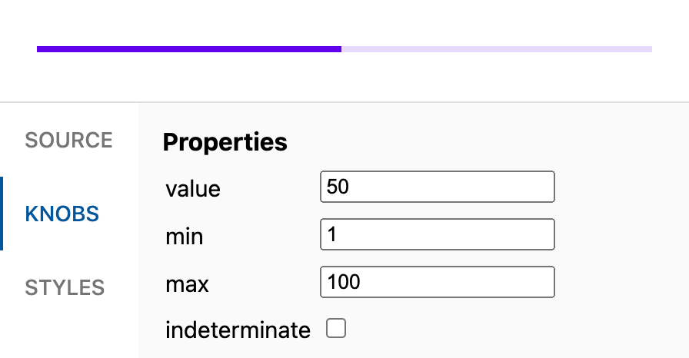
Task: Click the Properties heading
Action: (x=225, y=142)
